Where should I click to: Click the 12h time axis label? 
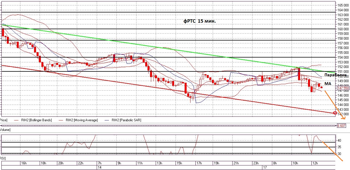(315, 163)
